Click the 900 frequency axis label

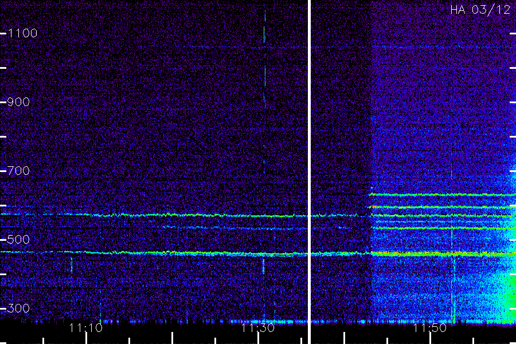coord(18,102)
